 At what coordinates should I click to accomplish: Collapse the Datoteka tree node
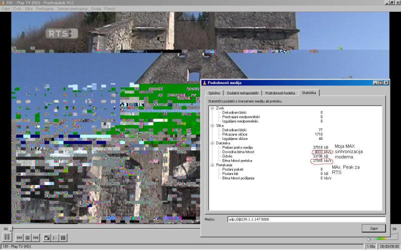212,143
